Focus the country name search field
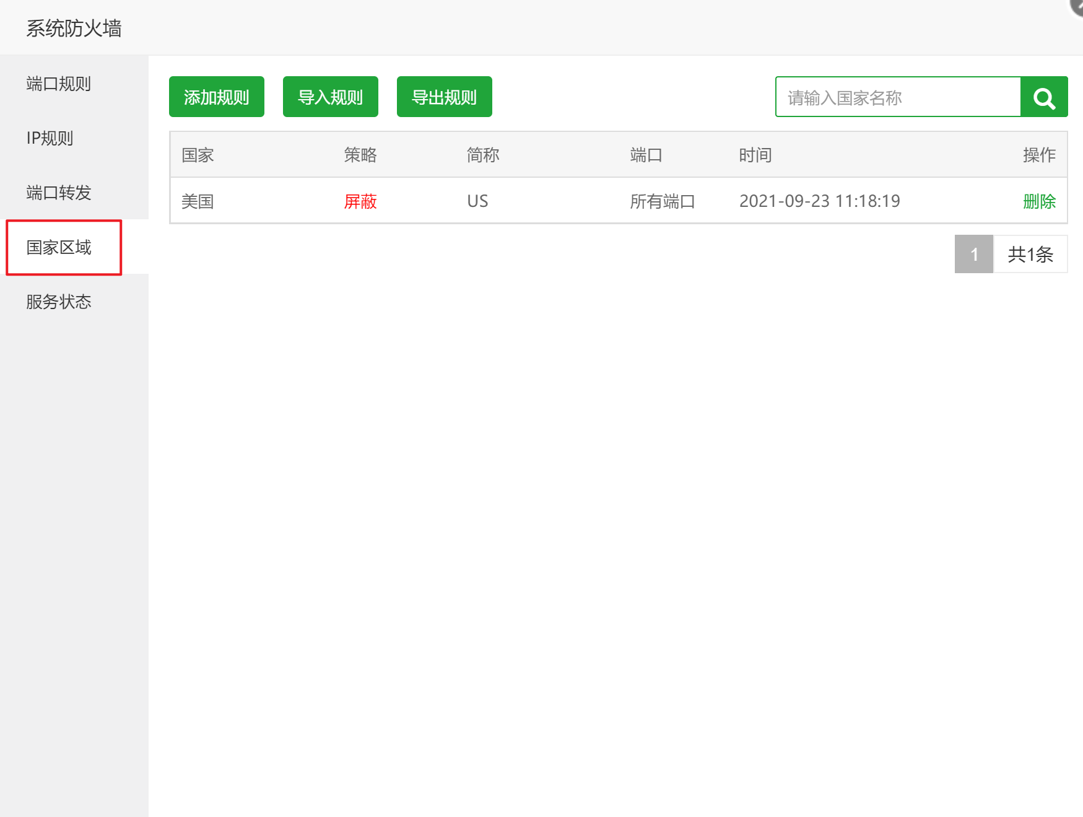 [897, 97]
